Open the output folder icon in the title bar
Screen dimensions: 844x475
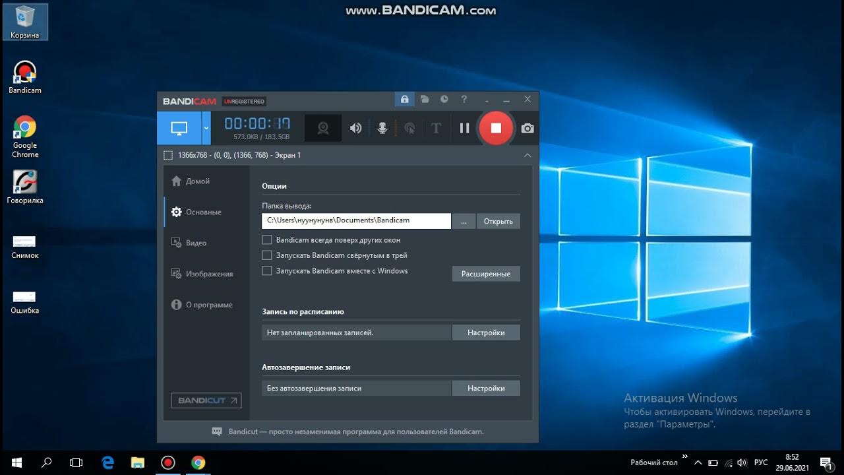(x=425, y=100)
